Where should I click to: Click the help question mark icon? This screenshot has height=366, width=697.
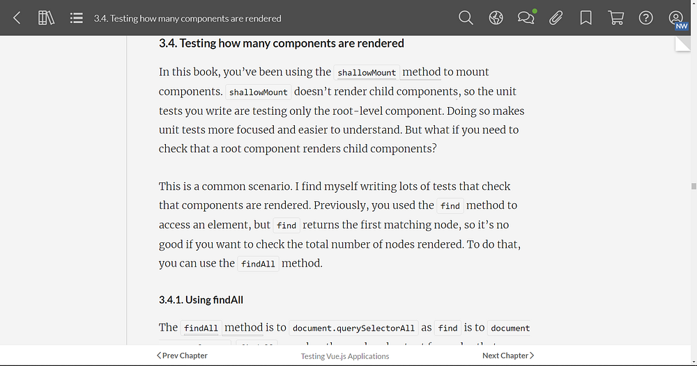(646, 18)
